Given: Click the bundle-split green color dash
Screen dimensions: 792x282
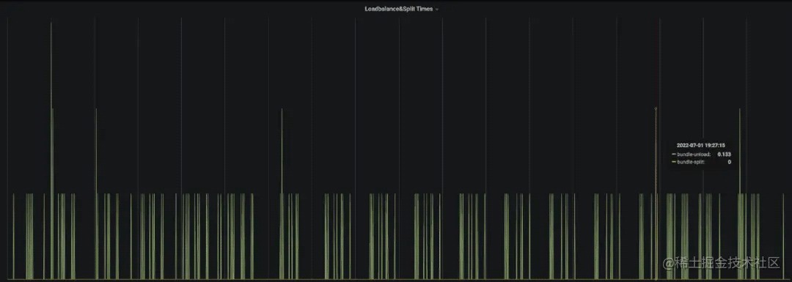Looking at the screenshot, I should [x=674, y=162].
